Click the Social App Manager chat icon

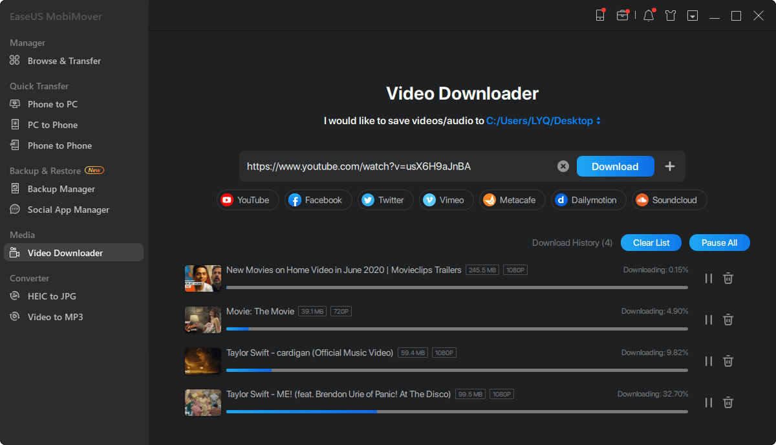[15, 210]
